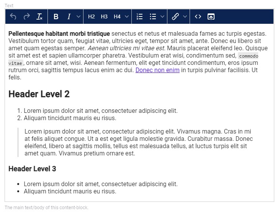Apply H3 heading style
The height and width of the screenshot is (213, 280).
point(104,17)
